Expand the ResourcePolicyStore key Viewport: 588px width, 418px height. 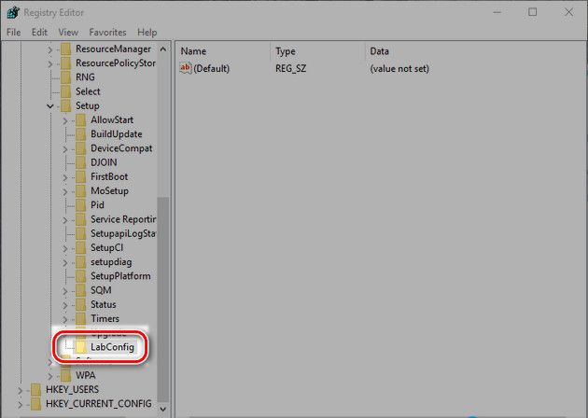[x=50, y=63]
